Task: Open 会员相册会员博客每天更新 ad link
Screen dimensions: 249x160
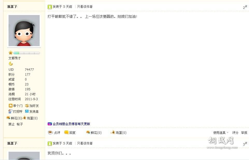Action: (71, 124)
